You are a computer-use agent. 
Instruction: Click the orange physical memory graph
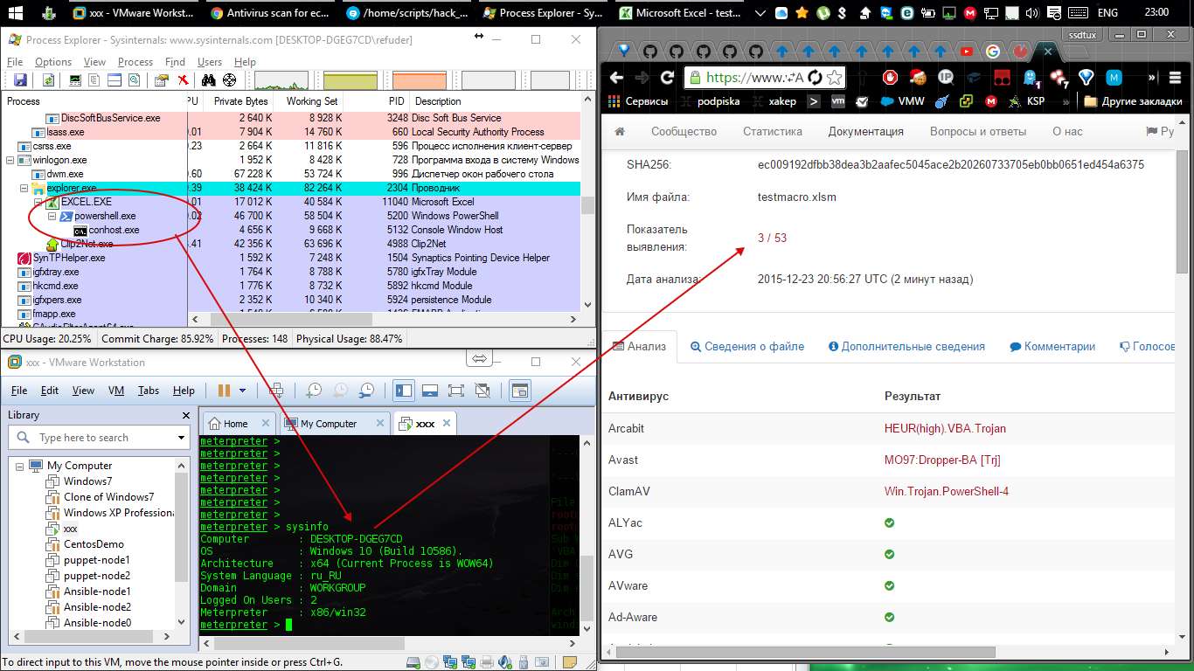coord(420,80)
